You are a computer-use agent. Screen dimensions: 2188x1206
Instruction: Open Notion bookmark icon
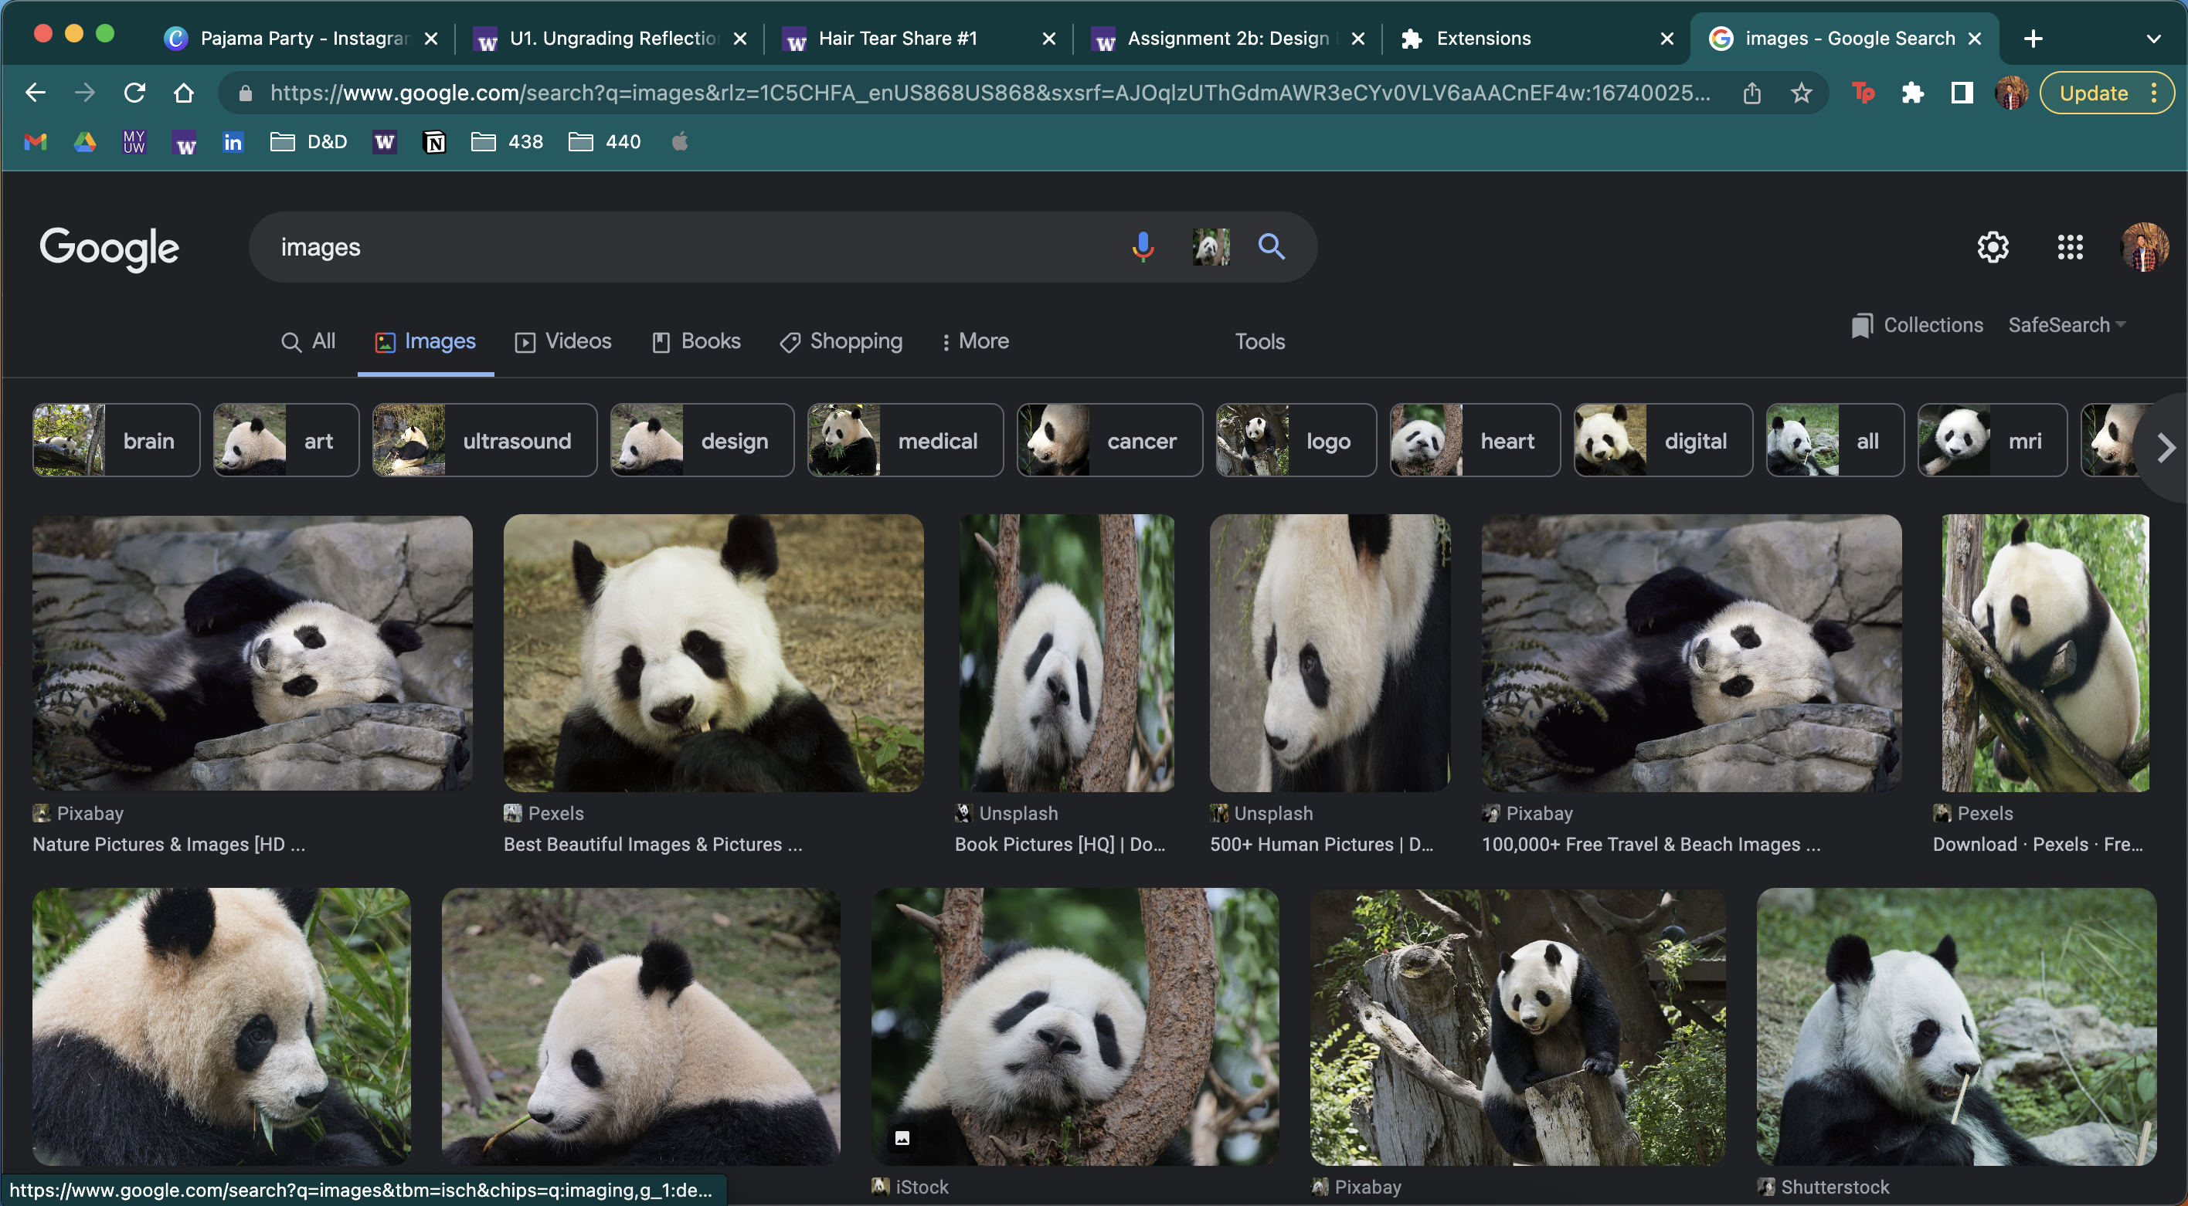click(434, 142)
